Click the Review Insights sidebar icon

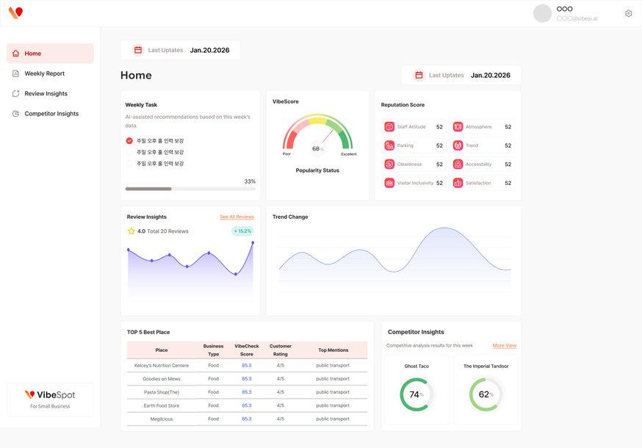16,94
